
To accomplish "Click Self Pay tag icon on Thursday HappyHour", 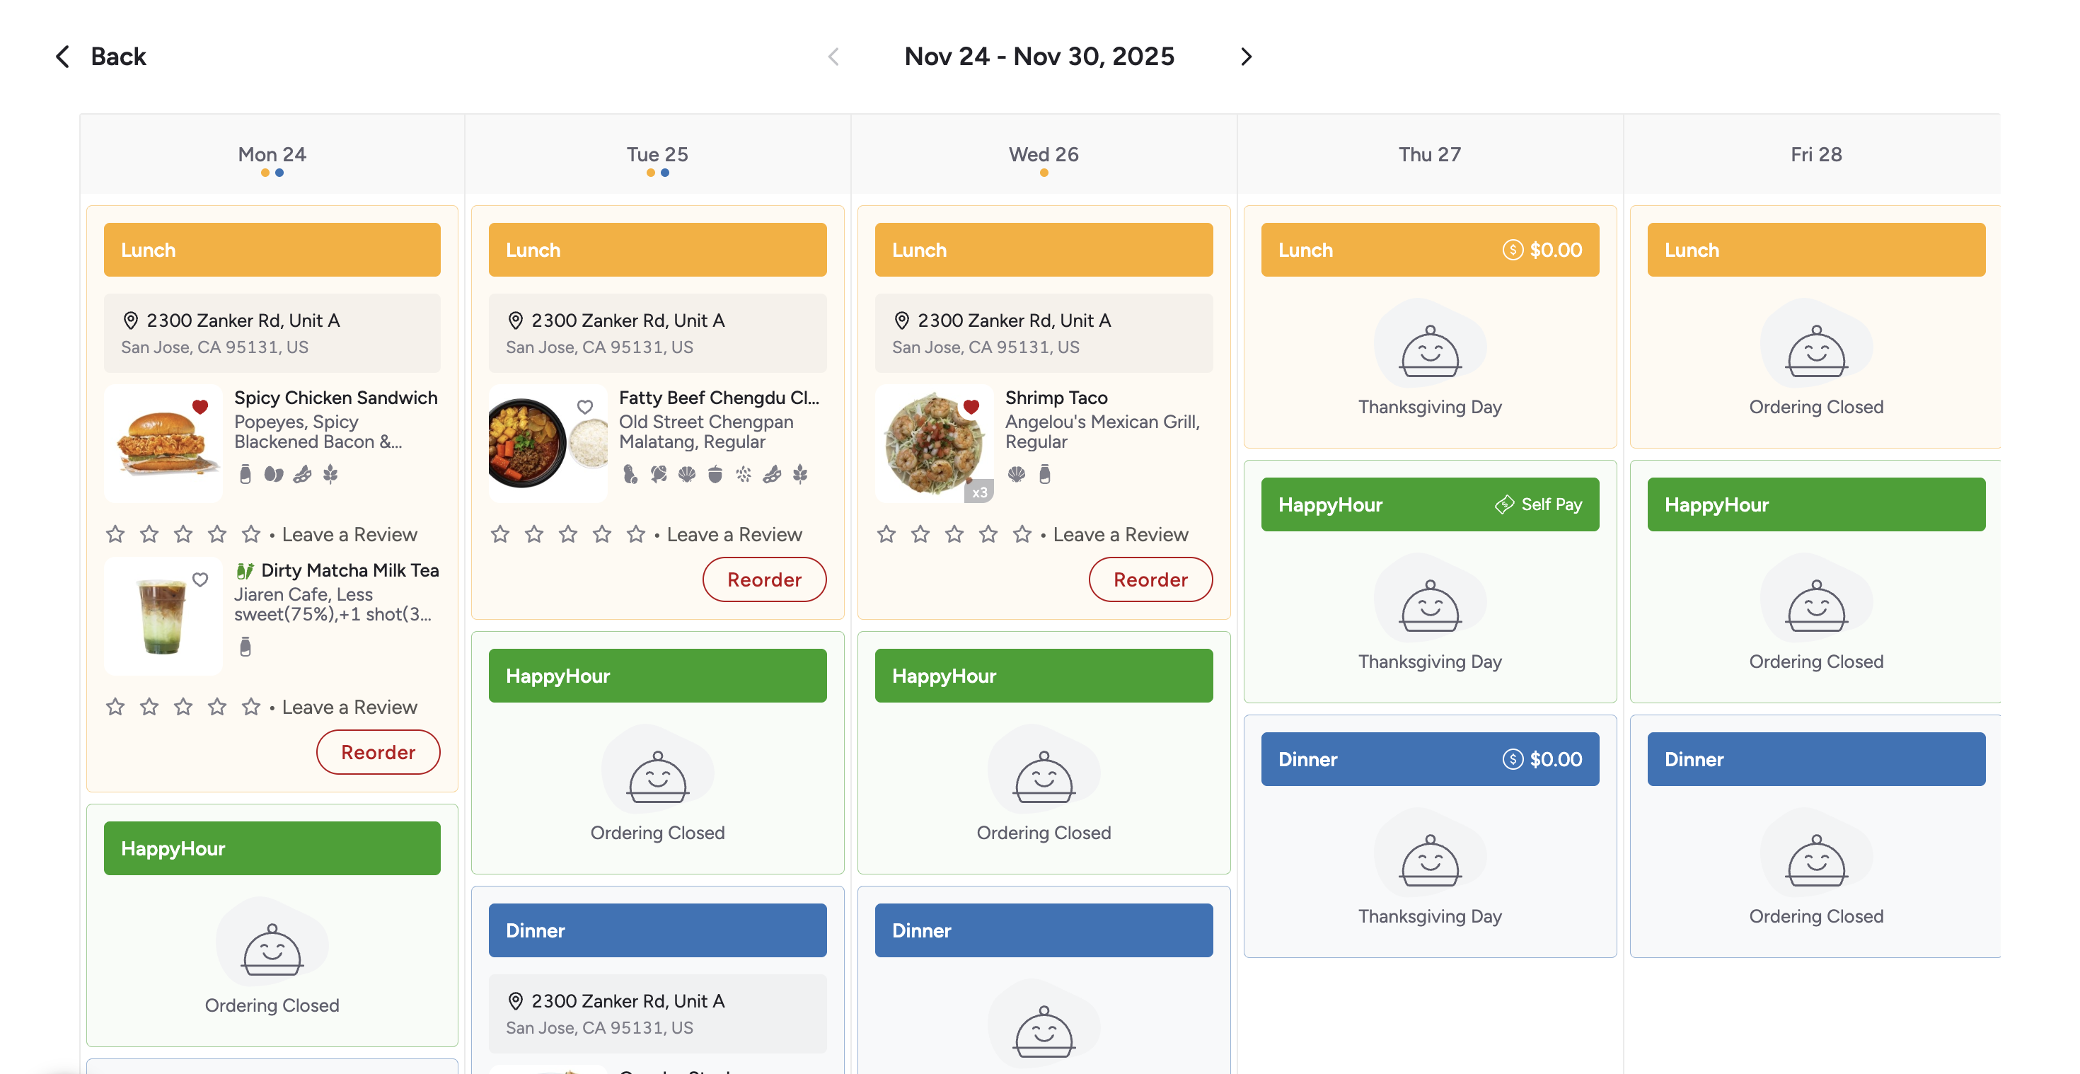I will click(x=1503, y=504).
